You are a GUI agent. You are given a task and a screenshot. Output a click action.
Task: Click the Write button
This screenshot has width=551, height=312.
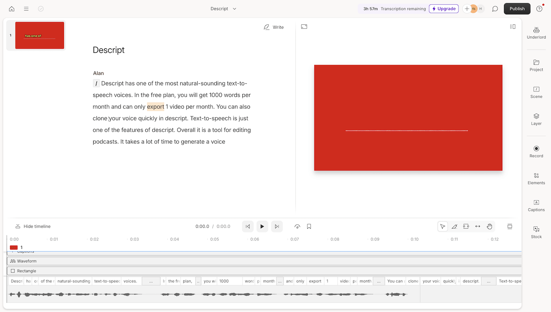click(274, 27)
